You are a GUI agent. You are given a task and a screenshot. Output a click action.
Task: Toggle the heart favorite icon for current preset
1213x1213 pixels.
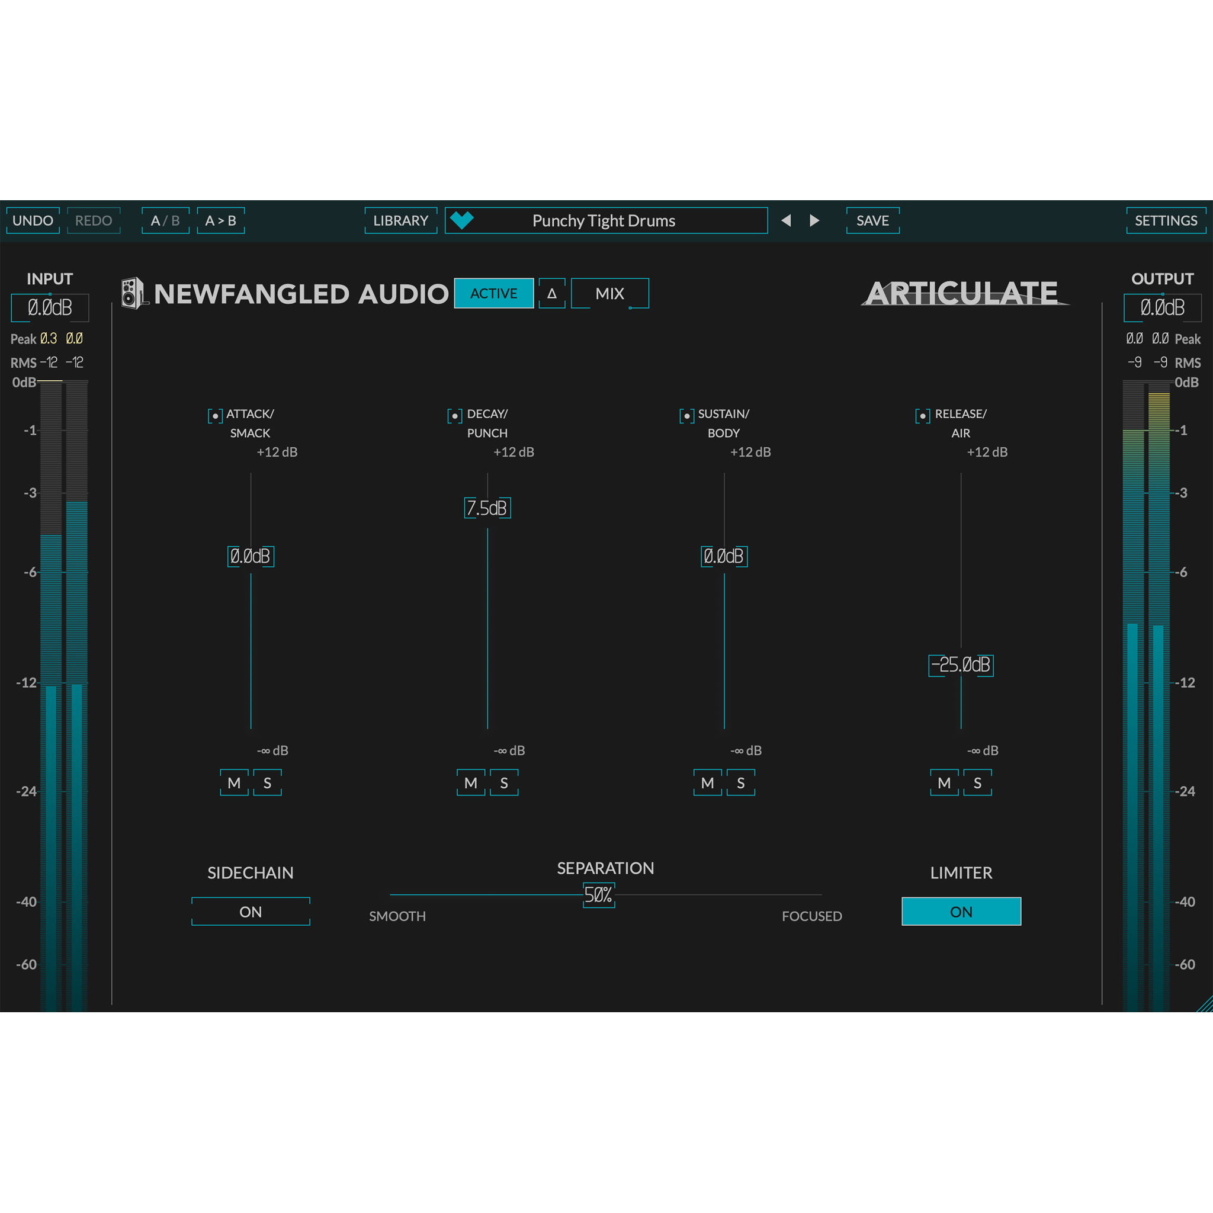coord(463,220)
